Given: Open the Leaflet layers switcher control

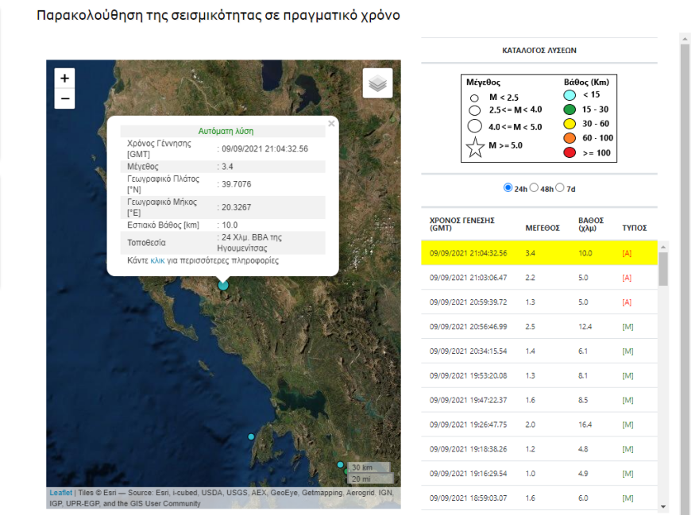Looking at the screenshot, I should pos(377,83).
